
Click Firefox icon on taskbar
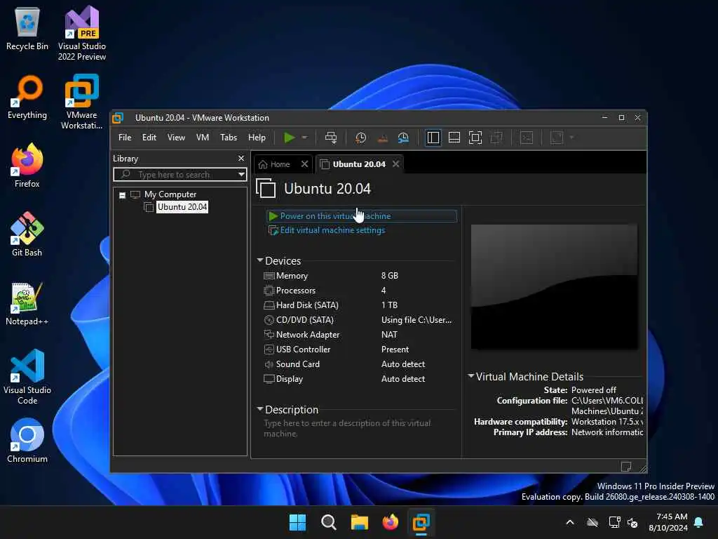pos(390,522)
